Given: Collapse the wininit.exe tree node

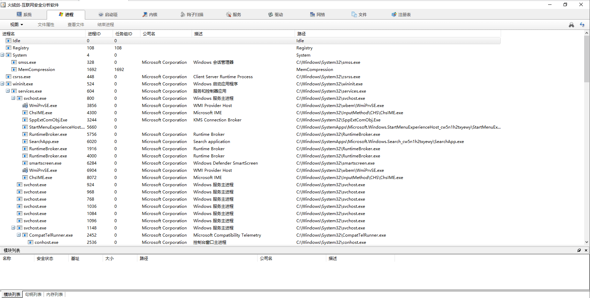Looking at the screenshot, I should [2, 84].
